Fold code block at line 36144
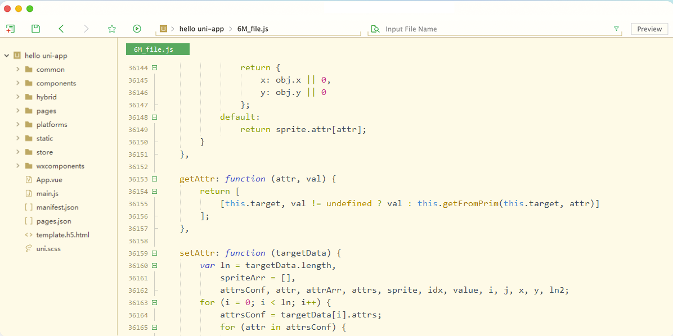 (x=155, y=68)
